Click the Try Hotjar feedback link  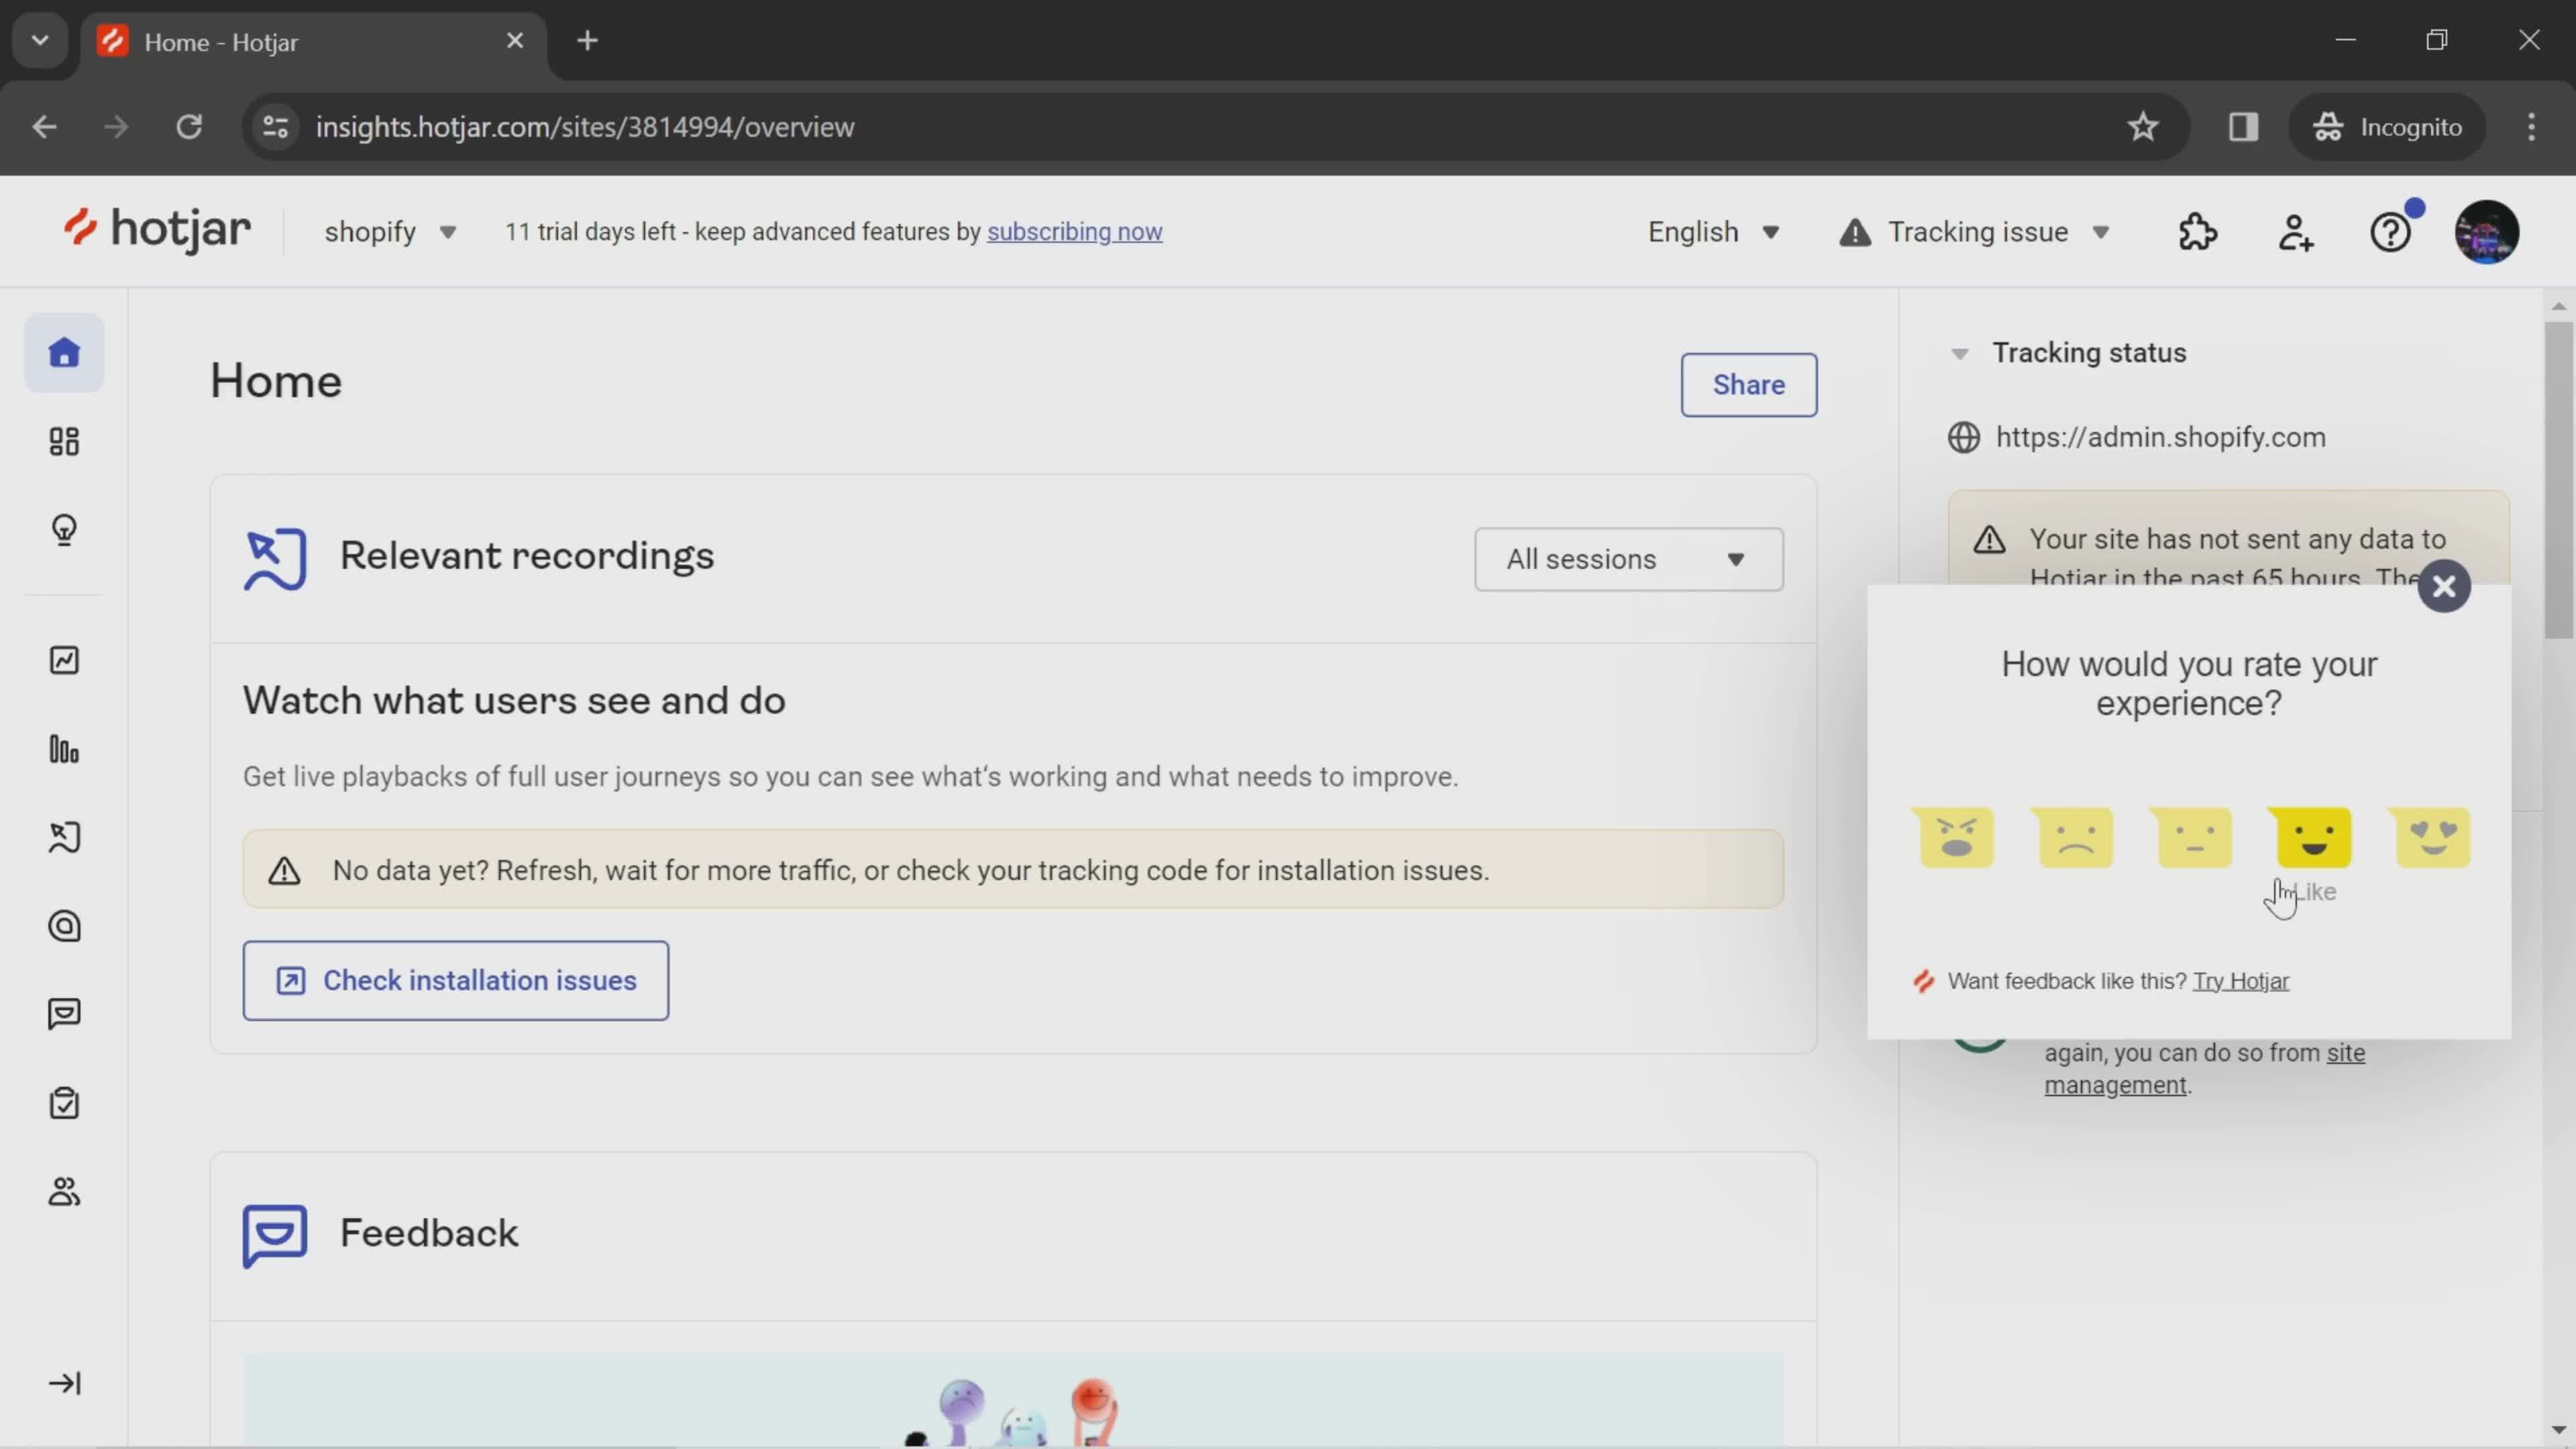coord(2243,980)
